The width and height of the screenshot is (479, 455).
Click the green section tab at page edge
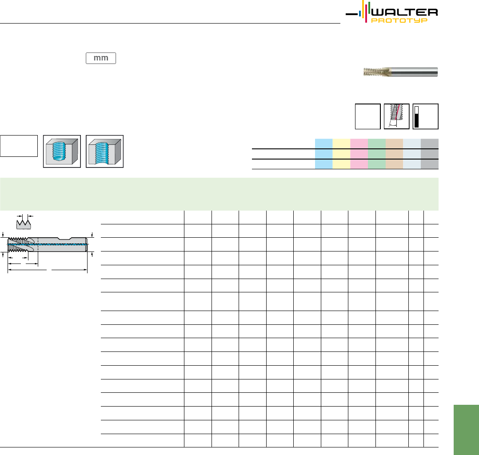[x=466, y=430]
